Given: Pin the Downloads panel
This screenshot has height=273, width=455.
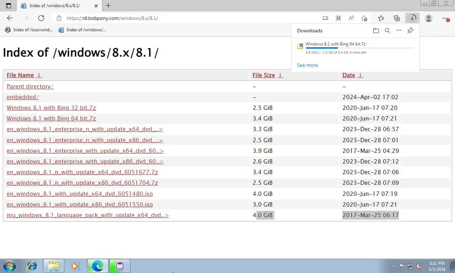Looking at the screenshot, I should click(410, 31).
